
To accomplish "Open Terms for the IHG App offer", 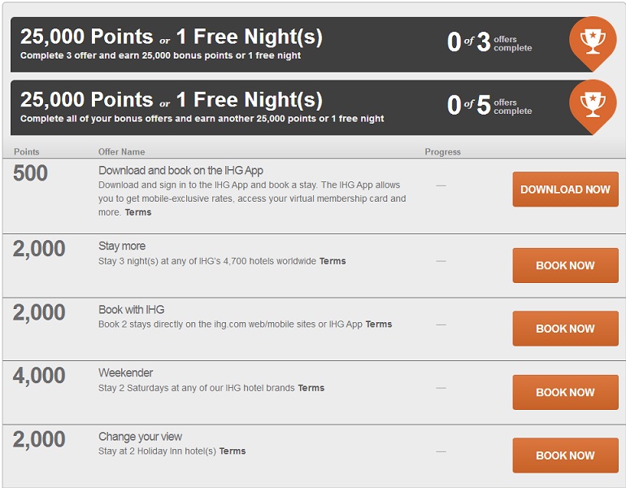I will 138,212.
